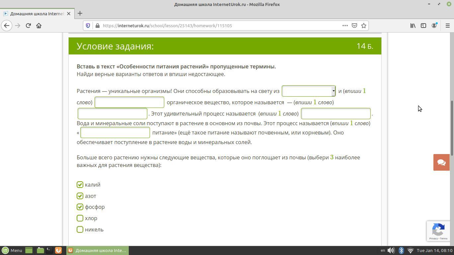Viewport: 454px width, 255px height.
Task: Click input field before 'Этот удивительный процесс'
Action: pyautogui.click(x=113, y=114)
